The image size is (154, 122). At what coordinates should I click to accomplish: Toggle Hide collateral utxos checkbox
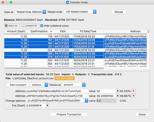(42, 26)
